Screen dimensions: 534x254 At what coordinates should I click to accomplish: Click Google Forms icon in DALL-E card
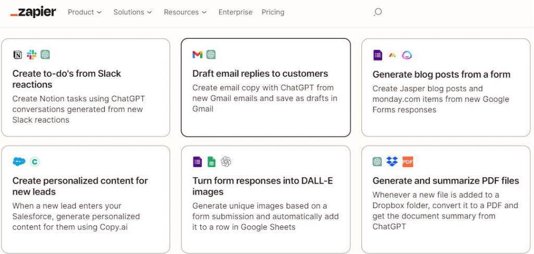[x=197, y=162]
